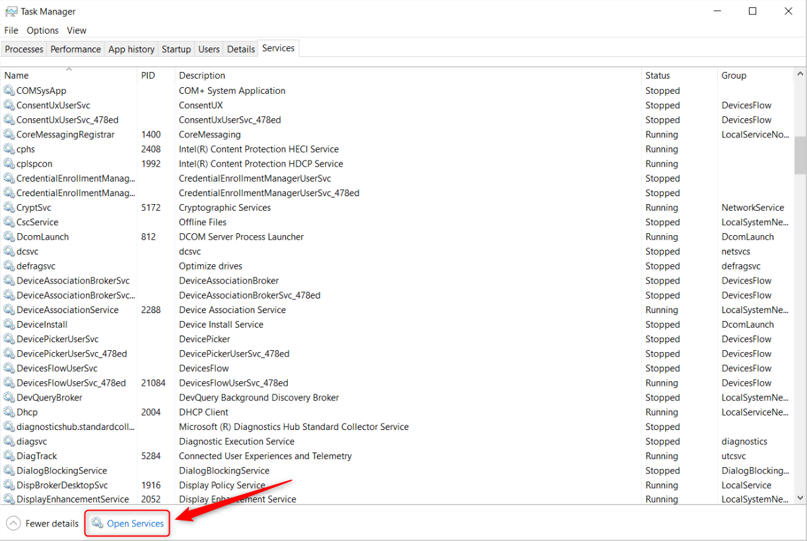The image size is (807, 541).
Task: Select the DeviceAssociationBrokerSvc service row name
Action: (x=73, y=281)
